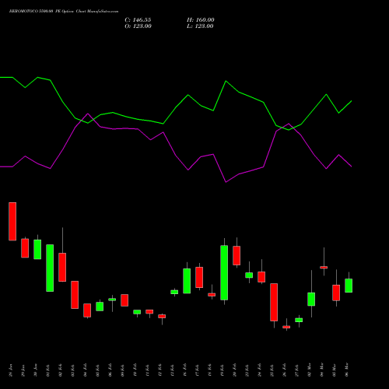Viewport: 389px width, 389px height.
Task: Click the 28 Jan date label
Action: (x=11, y=370)
